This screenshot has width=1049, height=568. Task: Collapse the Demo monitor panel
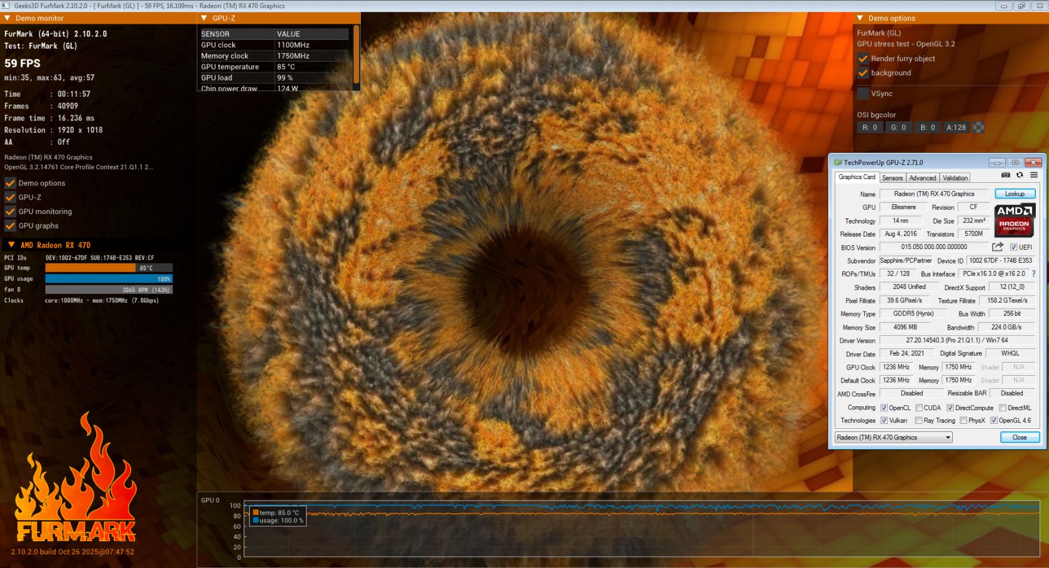coord(7,18)
